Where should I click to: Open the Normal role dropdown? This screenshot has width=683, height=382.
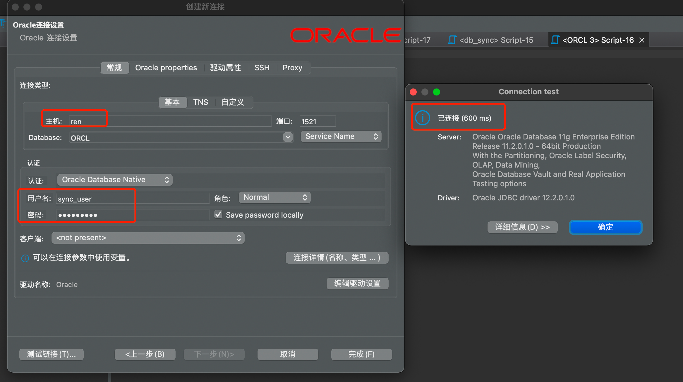coord(274,197)
